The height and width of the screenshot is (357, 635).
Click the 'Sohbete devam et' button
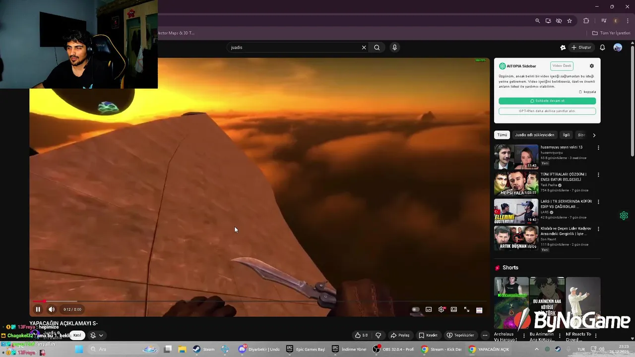547,101
